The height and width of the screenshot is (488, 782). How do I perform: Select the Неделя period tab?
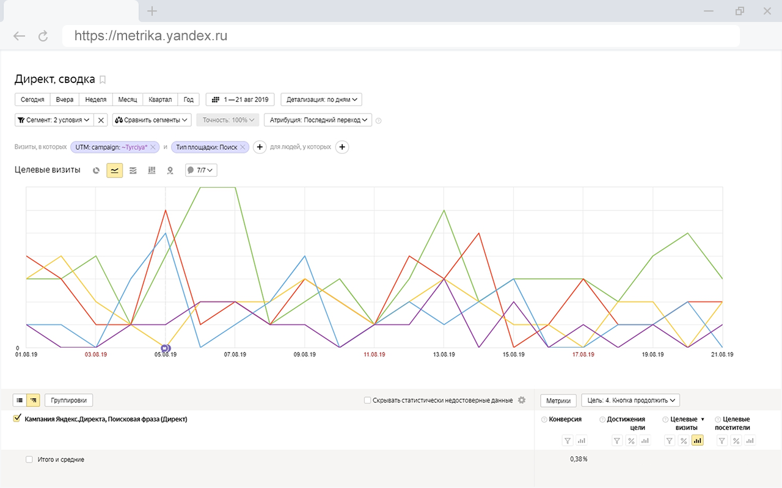(x=96, y=99)
